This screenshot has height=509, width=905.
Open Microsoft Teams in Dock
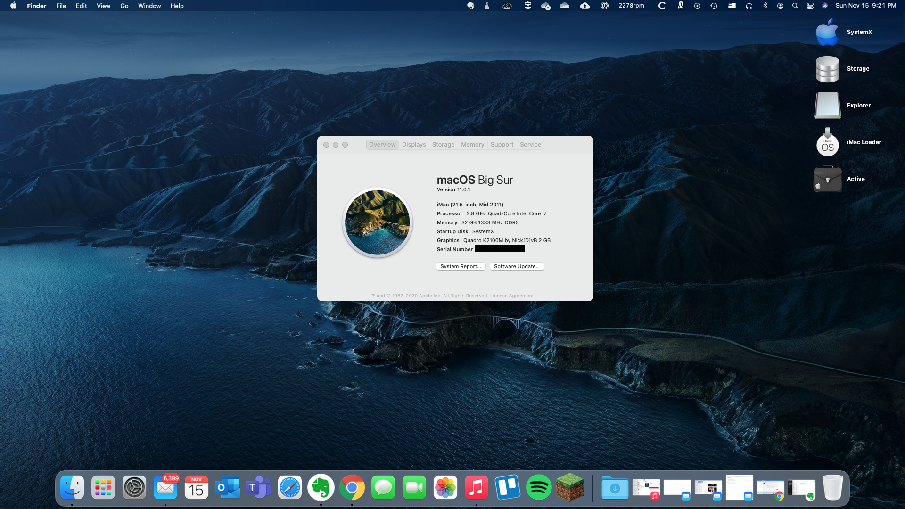pyautogui.click(x=258, y=488)
